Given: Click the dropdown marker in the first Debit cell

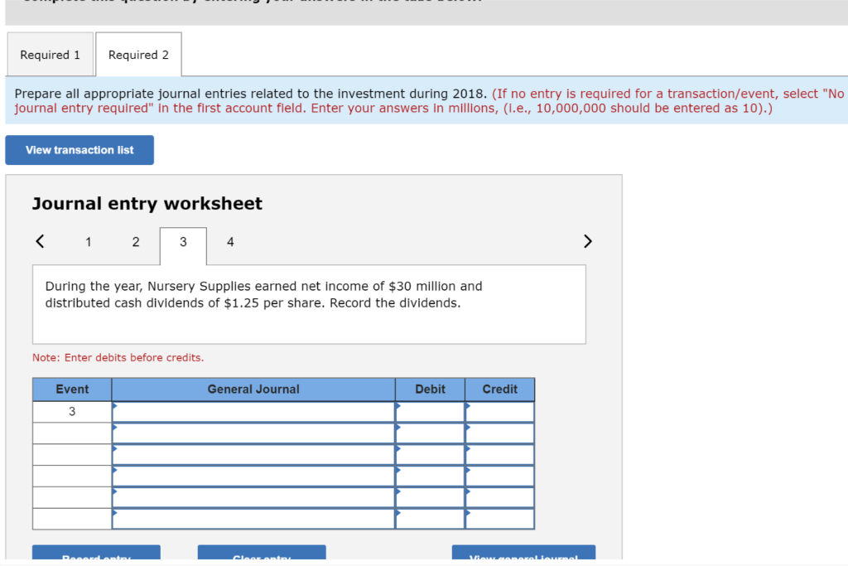Looking at the screenshot, I should click(x=399, y=406).
